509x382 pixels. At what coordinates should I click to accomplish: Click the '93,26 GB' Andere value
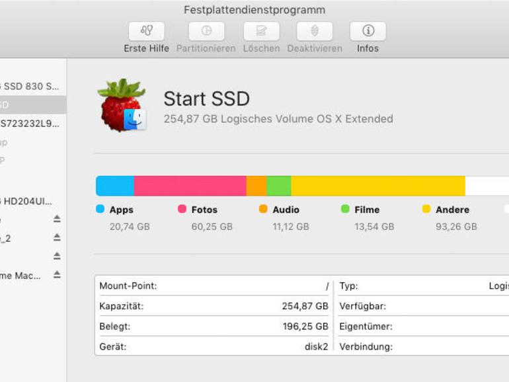click(456, 227)
